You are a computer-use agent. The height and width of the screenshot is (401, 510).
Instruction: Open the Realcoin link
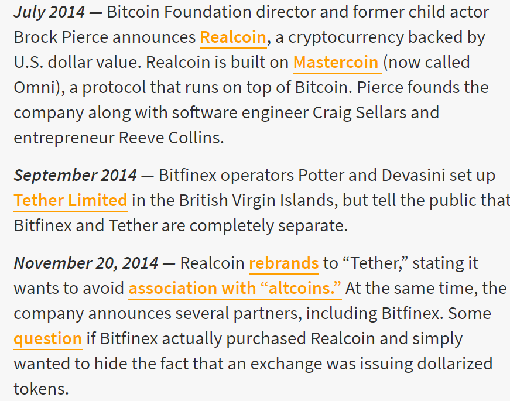pyautogui.click(x=233, y=37)
